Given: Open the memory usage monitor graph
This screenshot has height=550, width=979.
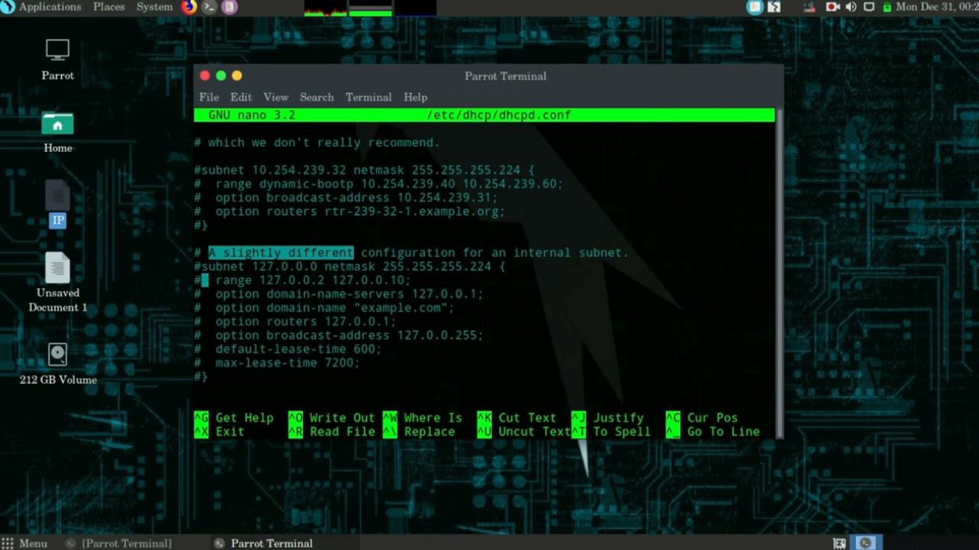Looking at the screenshot, I should pyautogui.click(x=370, y=8).
